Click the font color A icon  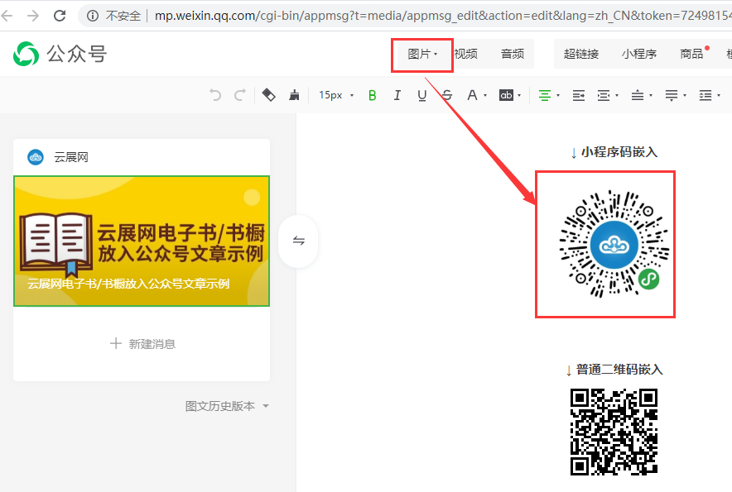point(472,95)
